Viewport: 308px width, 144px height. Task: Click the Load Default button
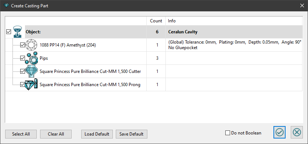click(97, 134)
